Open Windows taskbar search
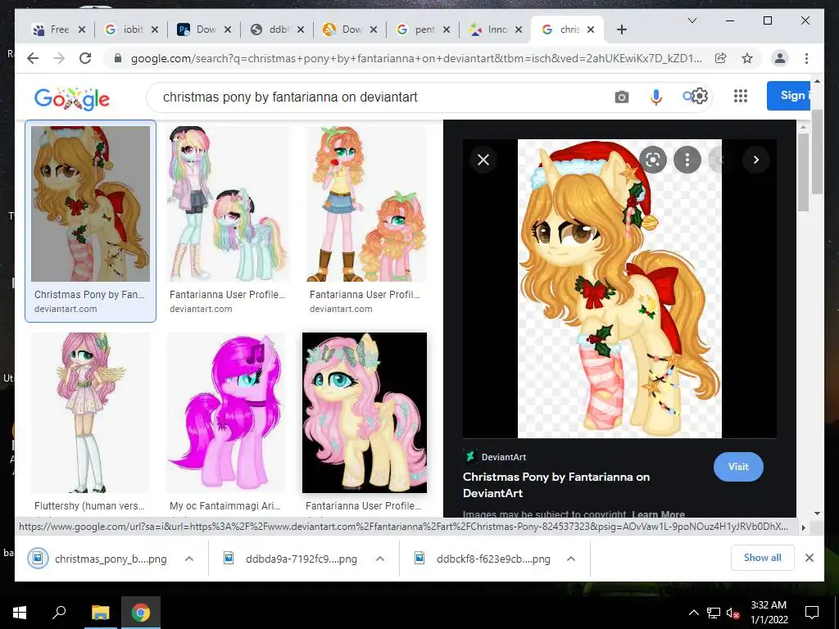This screenshot has width=839, height=629. tap(59, 612)
